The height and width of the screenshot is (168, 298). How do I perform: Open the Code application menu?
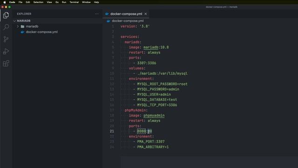coord(12,2)
